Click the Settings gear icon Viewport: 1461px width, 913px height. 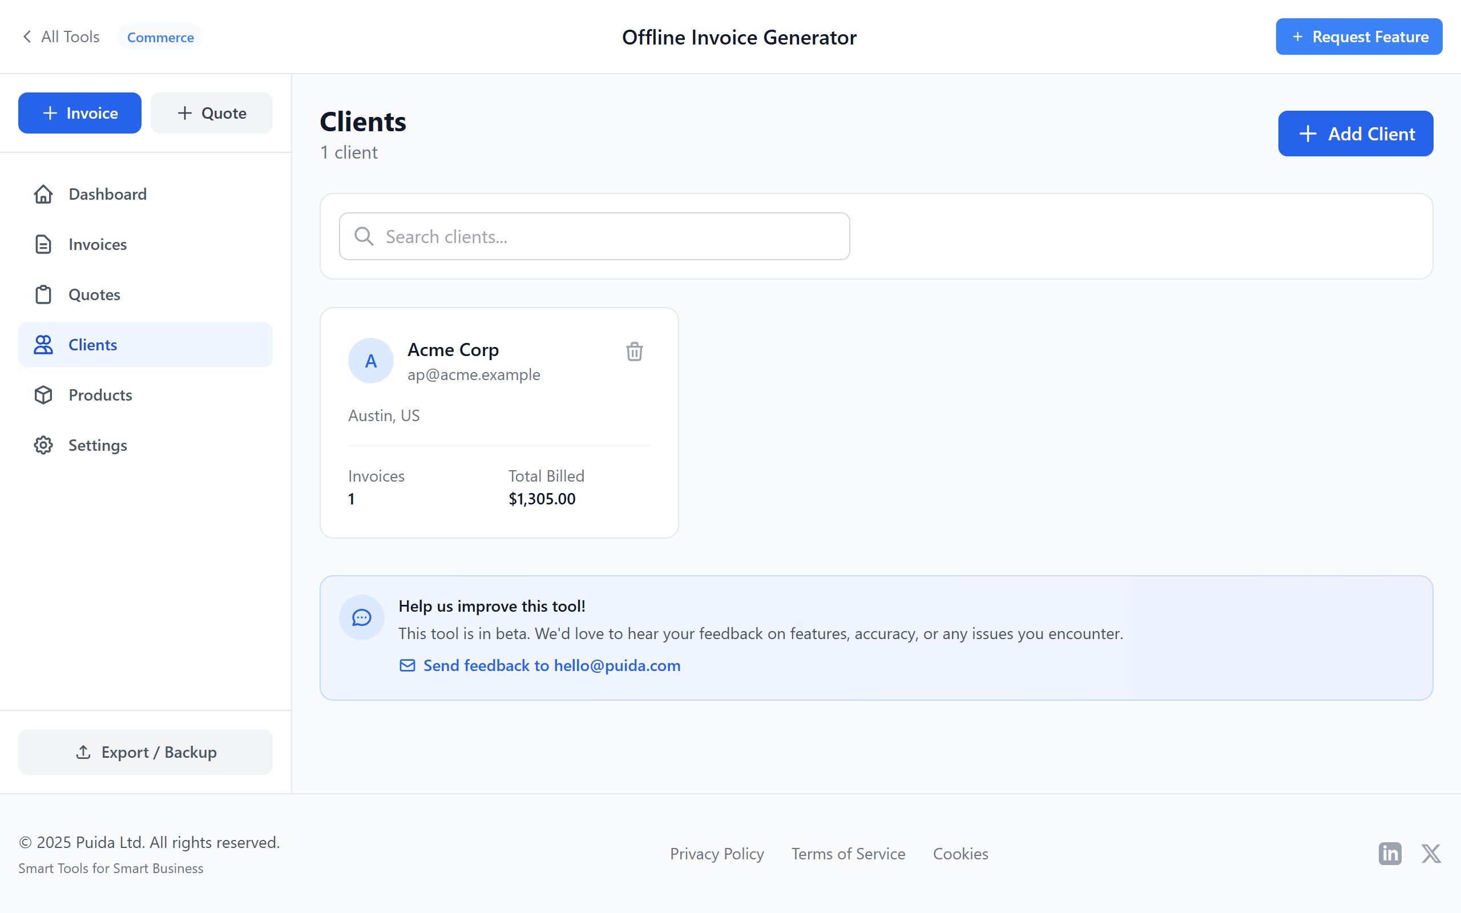(x=43, y=445)
